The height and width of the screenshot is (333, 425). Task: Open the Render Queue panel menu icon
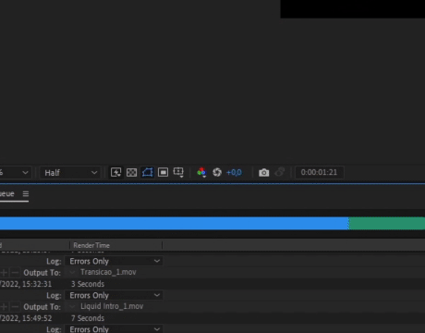click(26, 194)
